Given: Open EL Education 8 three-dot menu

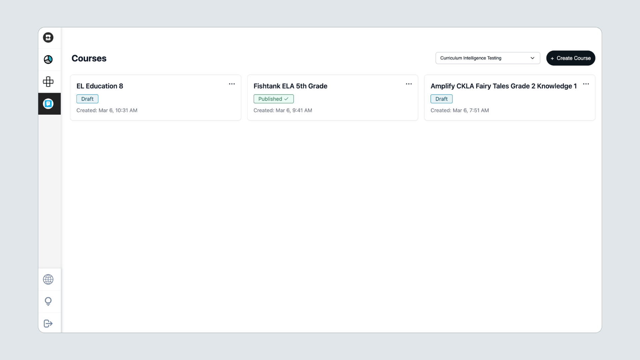Looking at the screenshot, I should click(232, 84).
